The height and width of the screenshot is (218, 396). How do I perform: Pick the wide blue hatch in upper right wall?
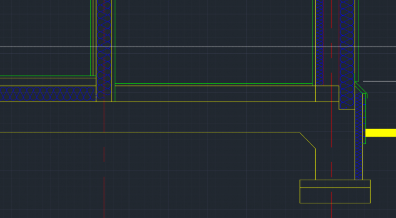(x=347, y=47)
